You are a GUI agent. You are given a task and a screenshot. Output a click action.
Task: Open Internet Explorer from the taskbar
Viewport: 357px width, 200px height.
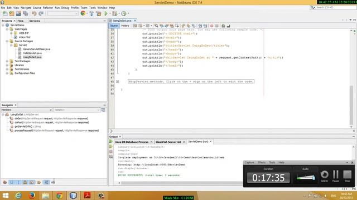pos(18,196)
